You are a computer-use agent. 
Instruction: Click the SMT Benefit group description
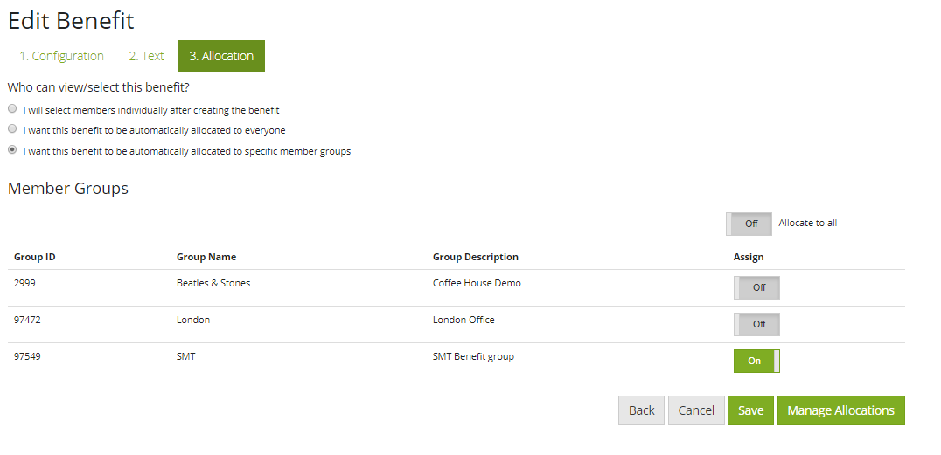[473, 356]
